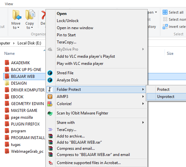Viewport: 186px width, 167px height.
Task: Sort by the Name column header
Action: [9, 54]
